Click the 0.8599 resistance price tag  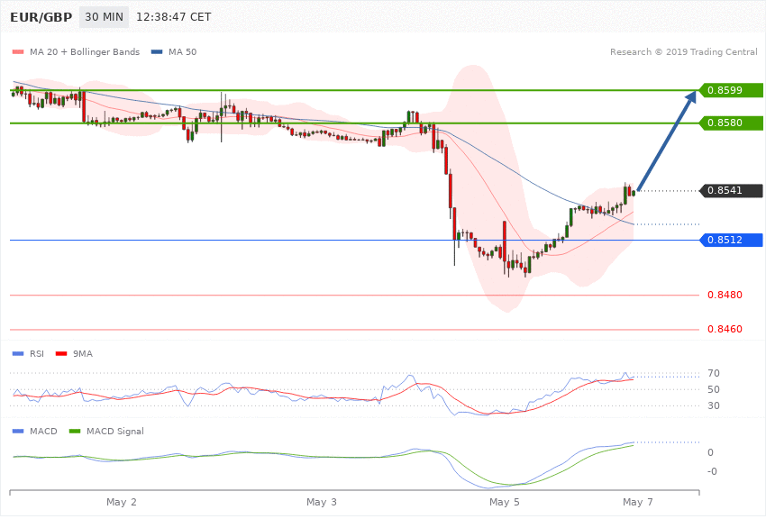[x=731, y=90]
